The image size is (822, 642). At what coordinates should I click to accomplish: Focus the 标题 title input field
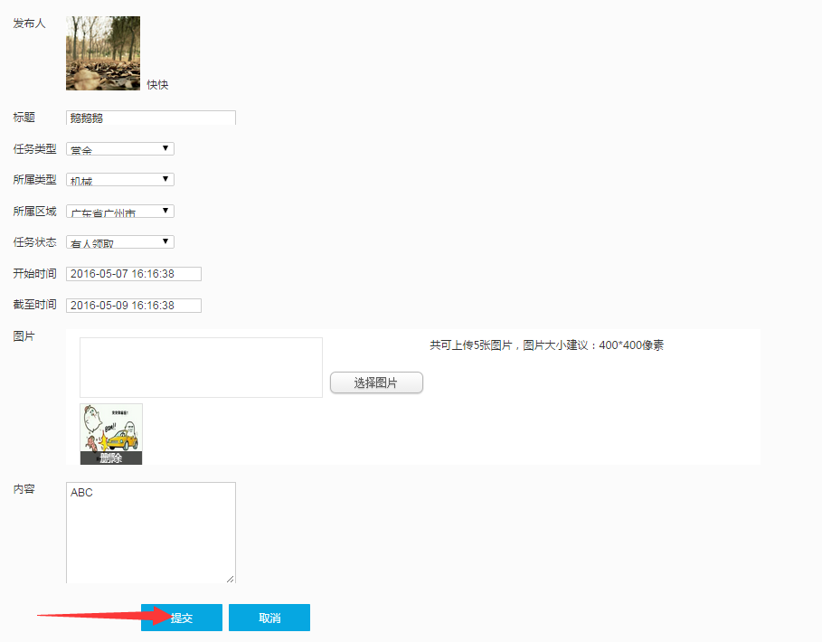(150, 118)
